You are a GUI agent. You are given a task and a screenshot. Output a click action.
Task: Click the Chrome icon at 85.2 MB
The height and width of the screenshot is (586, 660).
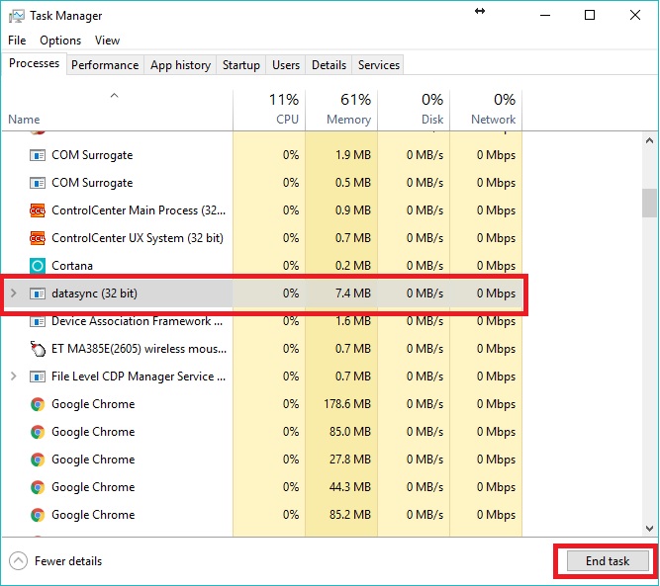pos(38,515)
